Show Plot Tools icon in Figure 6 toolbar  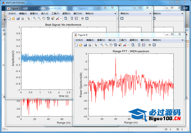tap(154, 45)
